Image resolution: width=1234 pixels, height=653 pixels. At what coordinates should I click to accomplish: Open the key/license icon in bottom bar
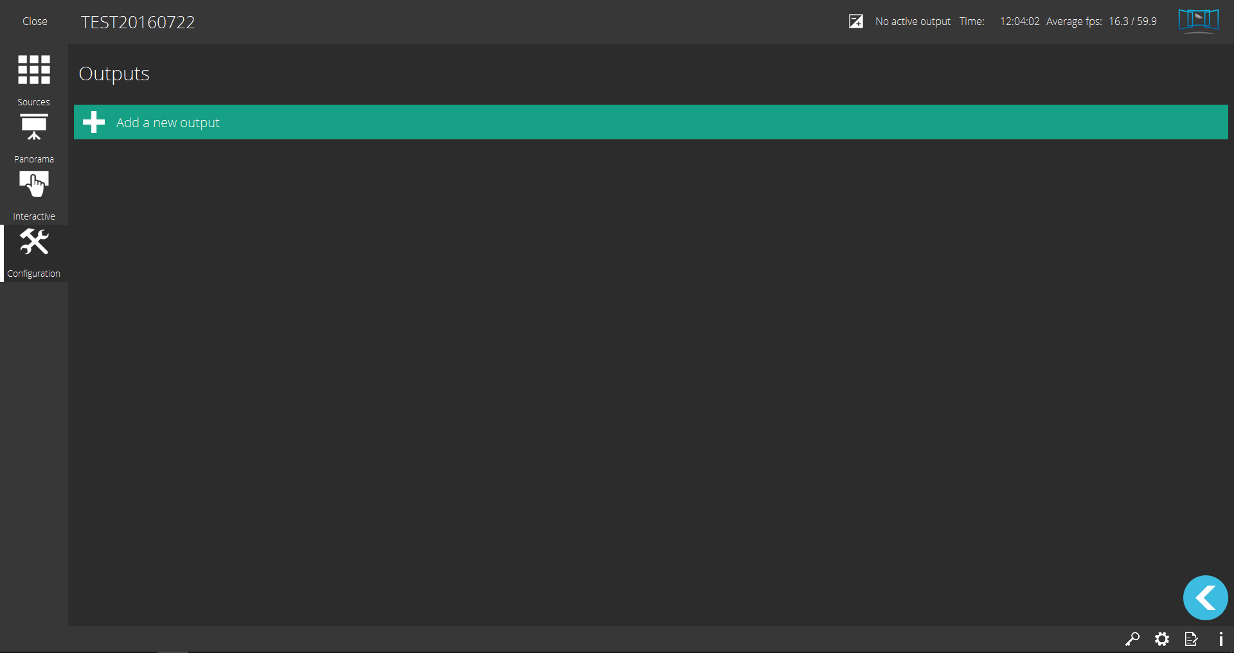1132,639
